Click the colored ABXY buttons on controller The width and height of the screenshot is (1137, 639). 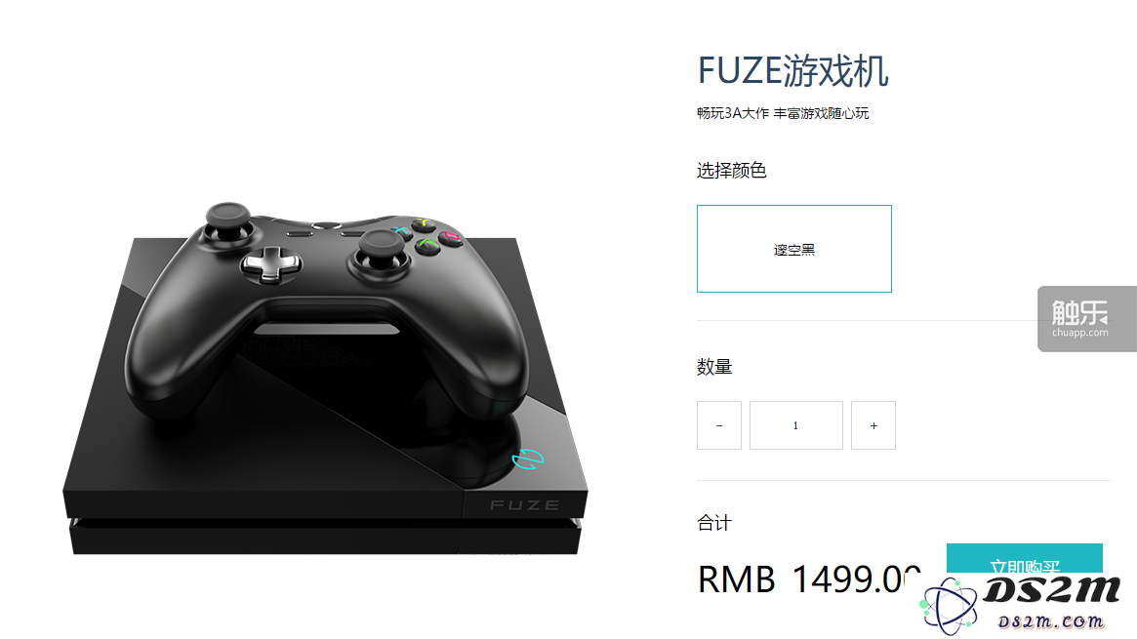(427, 233)
